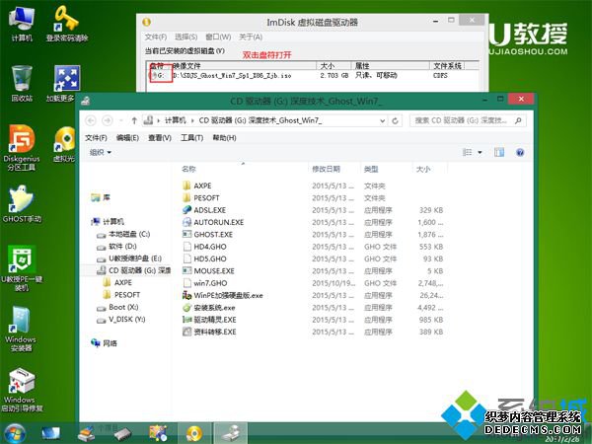Open 关于(A) menu in ImDisk window
This screenshot has height=444, width=592.
(x=251, y=37)
